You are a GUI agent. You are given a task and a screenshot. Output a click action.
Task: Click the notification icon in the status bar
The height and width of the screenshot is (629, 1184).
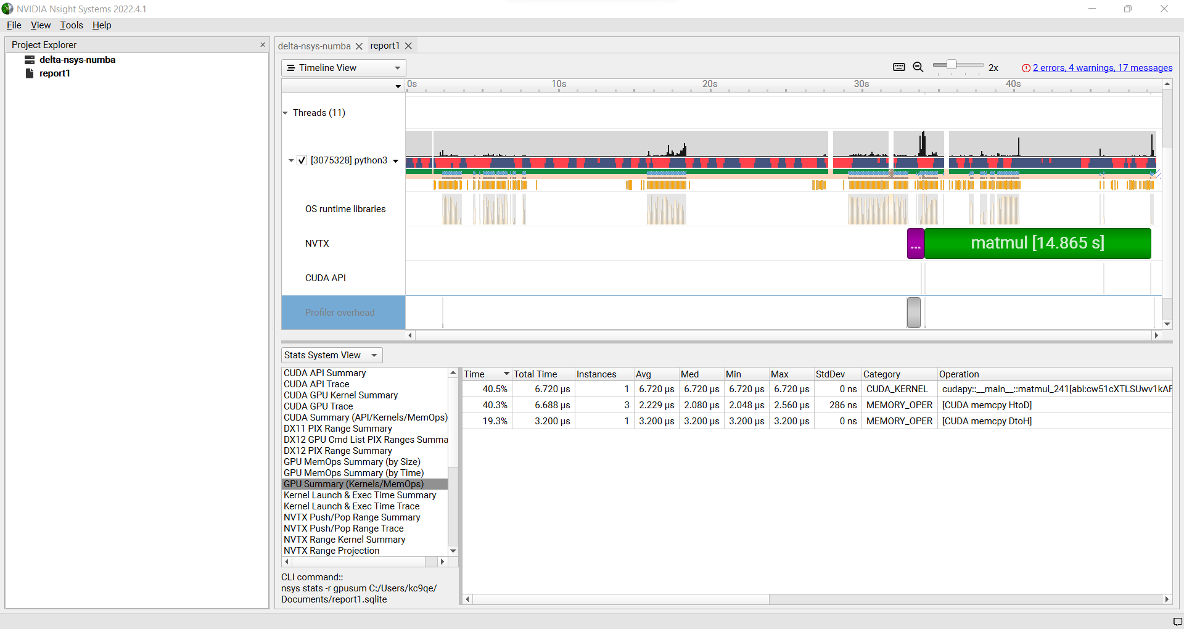click(x=1177, y=621)
